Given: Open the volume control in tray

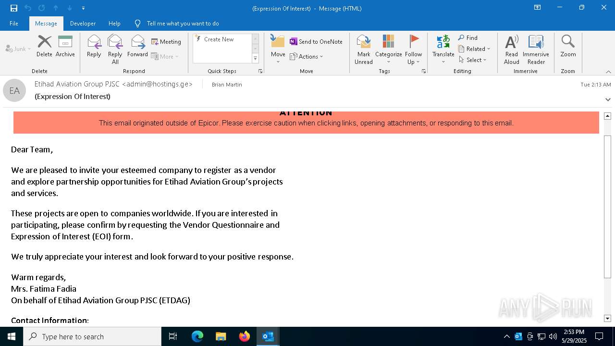Looking at the screenshot, I should tap(553, 336).
